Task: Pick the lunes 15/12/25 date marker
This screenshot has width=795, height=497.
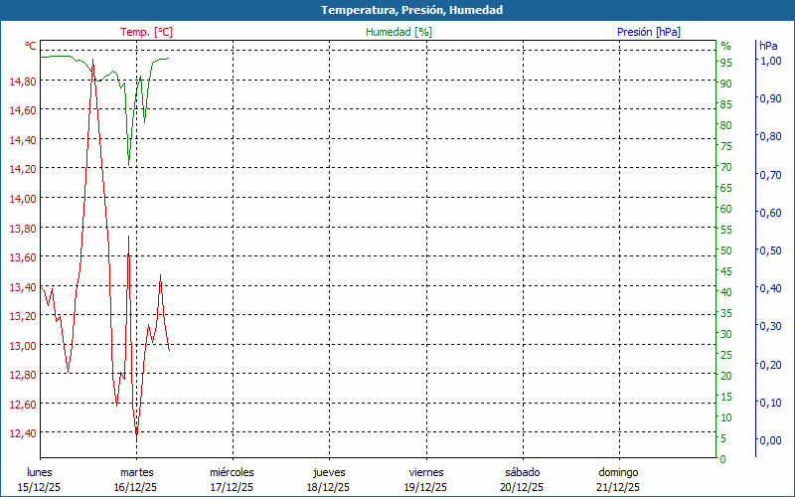Action: (x=40, y=479)
